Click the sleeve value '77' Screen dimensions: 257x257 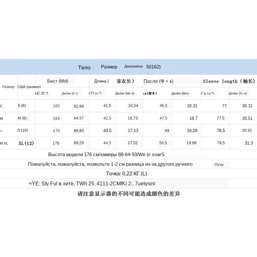(x=225, y=106)
